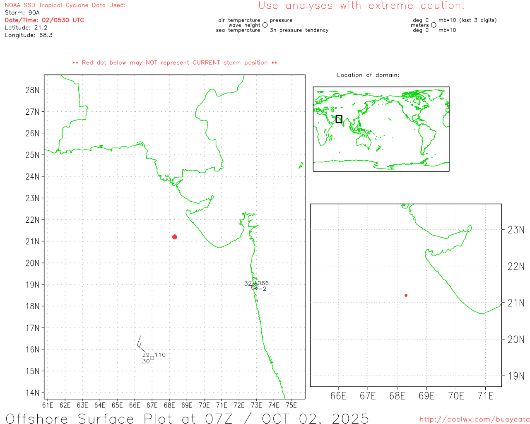Click the ship observation circle near 16N 67E
Image resolution: width=530 pixels, height=424 pixels.
tap(152, 358)
